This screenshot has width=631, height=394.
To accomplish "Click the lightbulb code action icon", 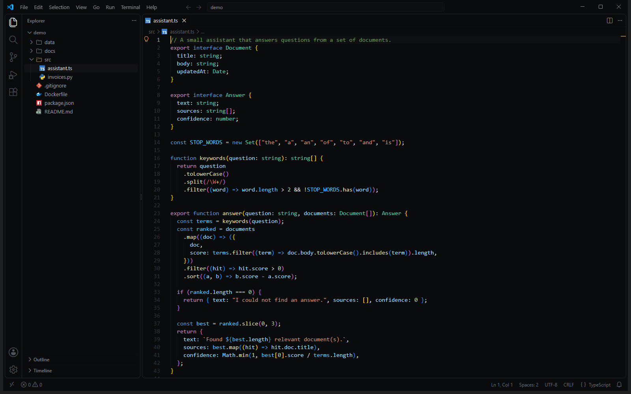I will click(146, 39).
